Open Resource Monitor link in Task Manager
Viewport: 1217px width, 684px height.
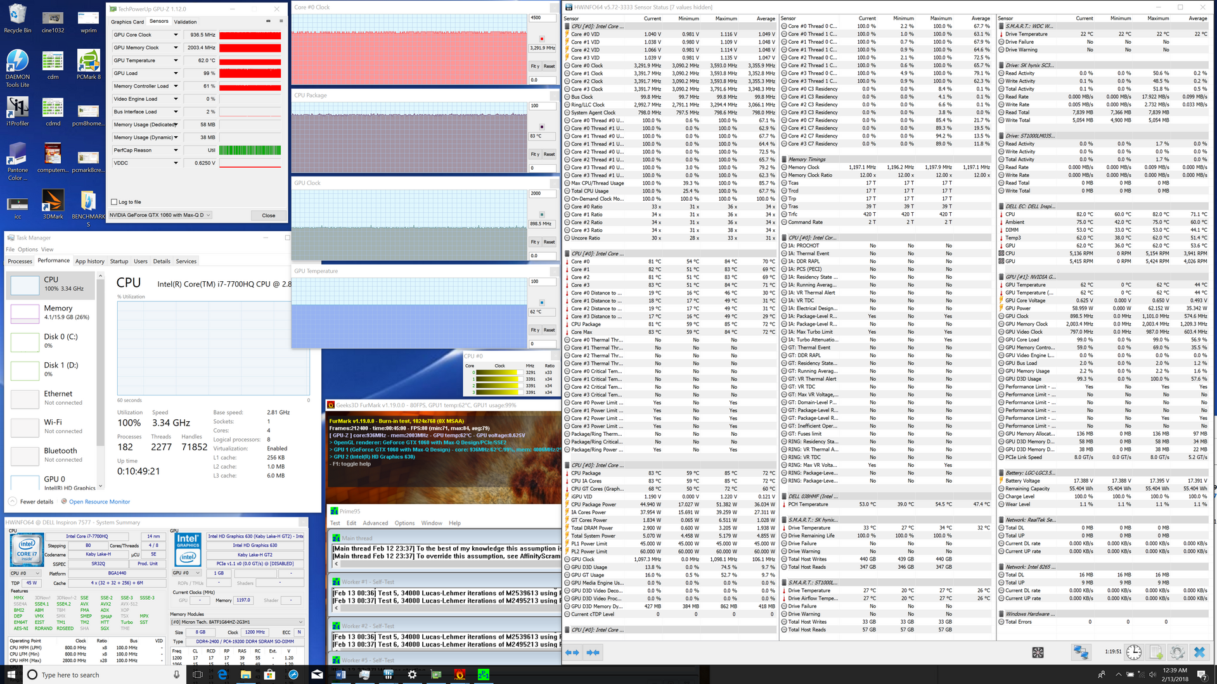point(100,502)
